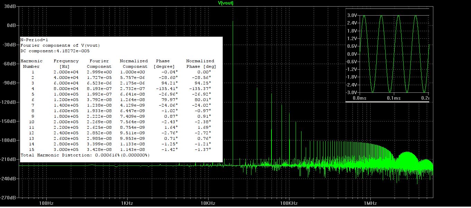Viewport: 471px width, 208px height.
Task: Click the Total Harmonic Distortion line
Action: point(85,155)
